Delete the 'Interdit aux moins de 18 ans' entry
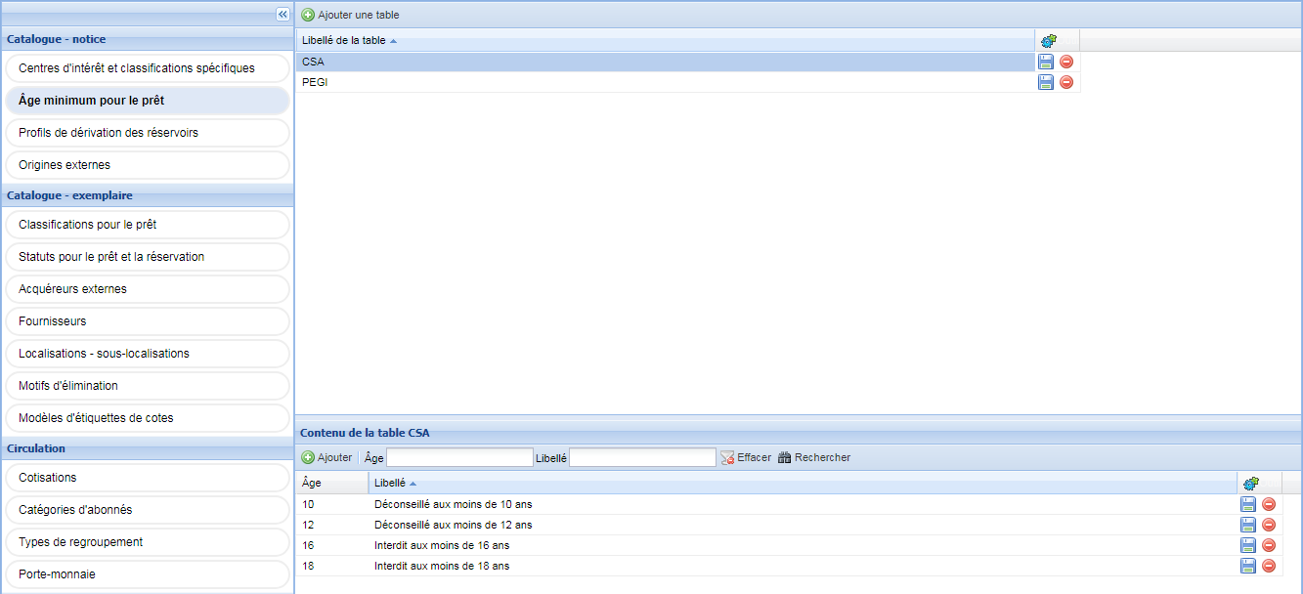This screenshot has width=1303, height=594. [1269, 566]
